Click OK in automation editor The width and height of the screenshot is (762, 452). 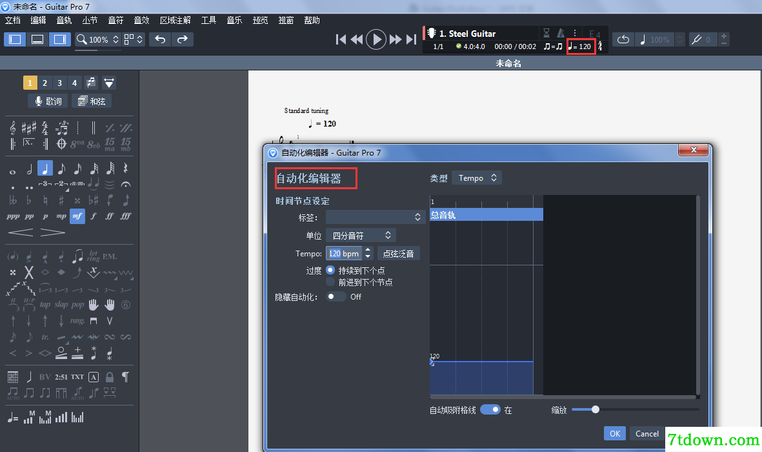pyautogui.click(x=614, y=433)
